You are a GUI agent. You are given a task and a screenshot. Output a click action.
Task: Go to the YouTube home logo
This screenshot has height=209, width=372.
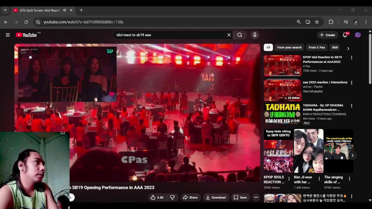(x=26, y=35)
